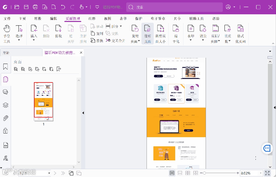This screenshot has height=177, width=276.
Task: Click the 替换 replace pages button
Action: (x=97, y=41)
